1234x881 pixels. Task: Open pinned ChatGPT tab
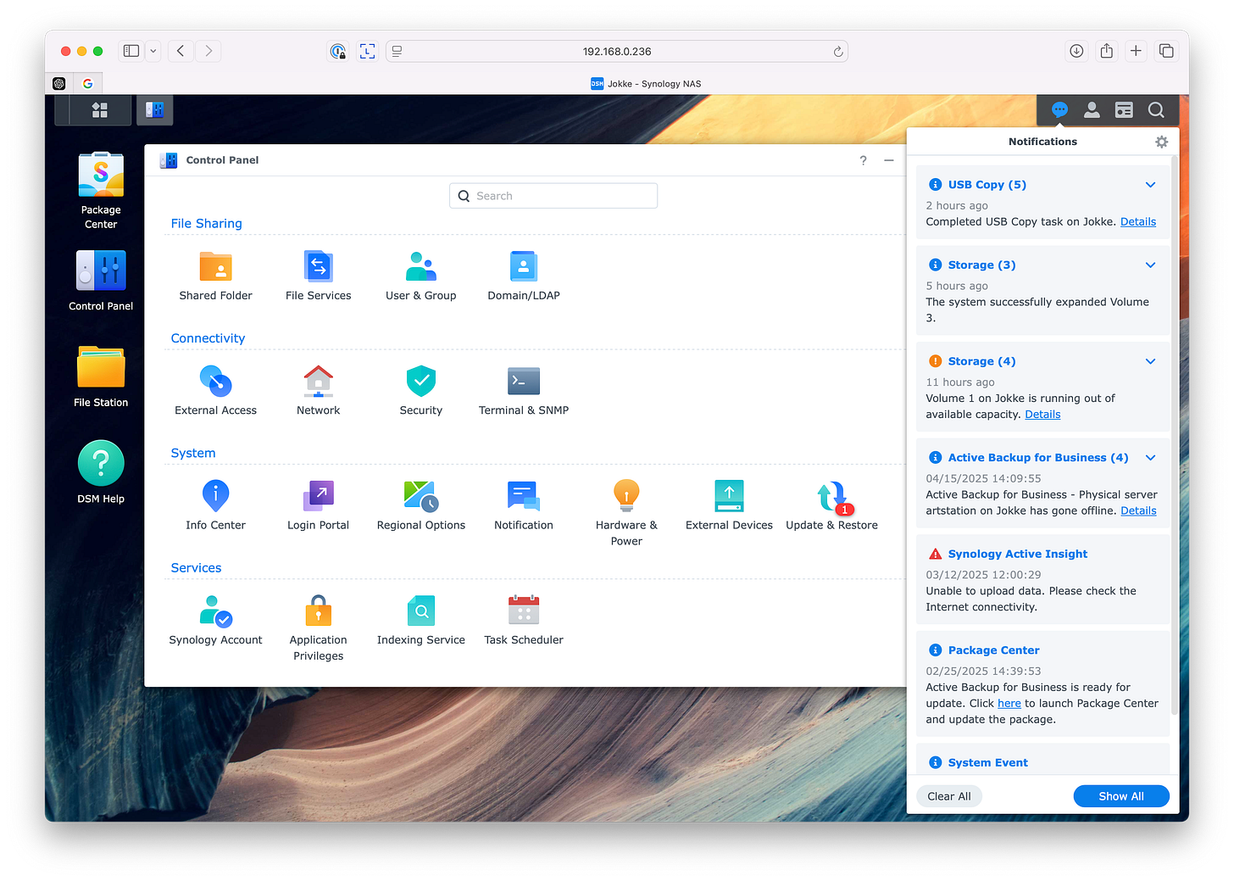[59, 83]
